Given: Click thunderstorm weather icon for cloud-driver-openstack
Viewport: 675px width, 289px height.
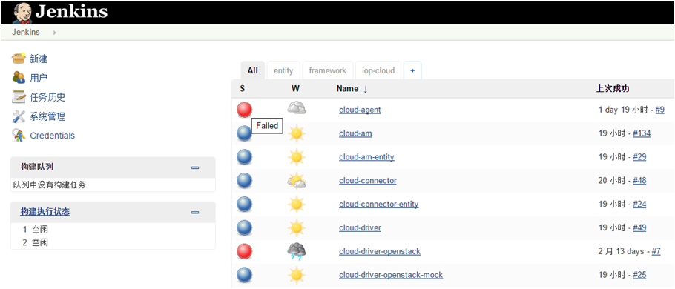Looking at the screenshot, I should coord(297,252).
